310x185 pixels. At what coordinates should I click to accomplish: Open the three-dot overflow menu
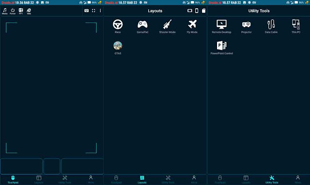[x=100, y=11]
